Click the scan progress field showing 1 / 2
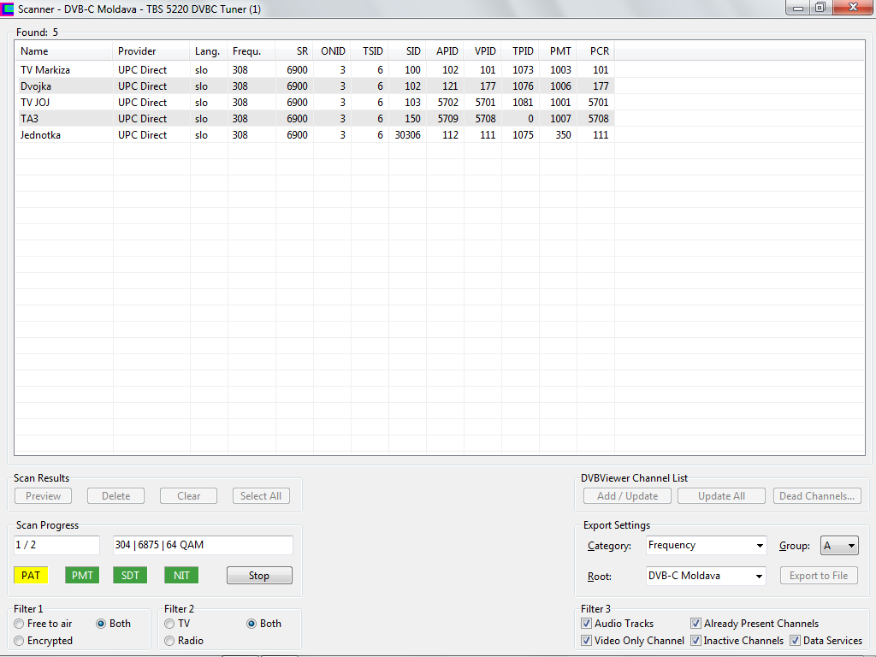Viewport: 876px width, 657px height. [56, 545]
